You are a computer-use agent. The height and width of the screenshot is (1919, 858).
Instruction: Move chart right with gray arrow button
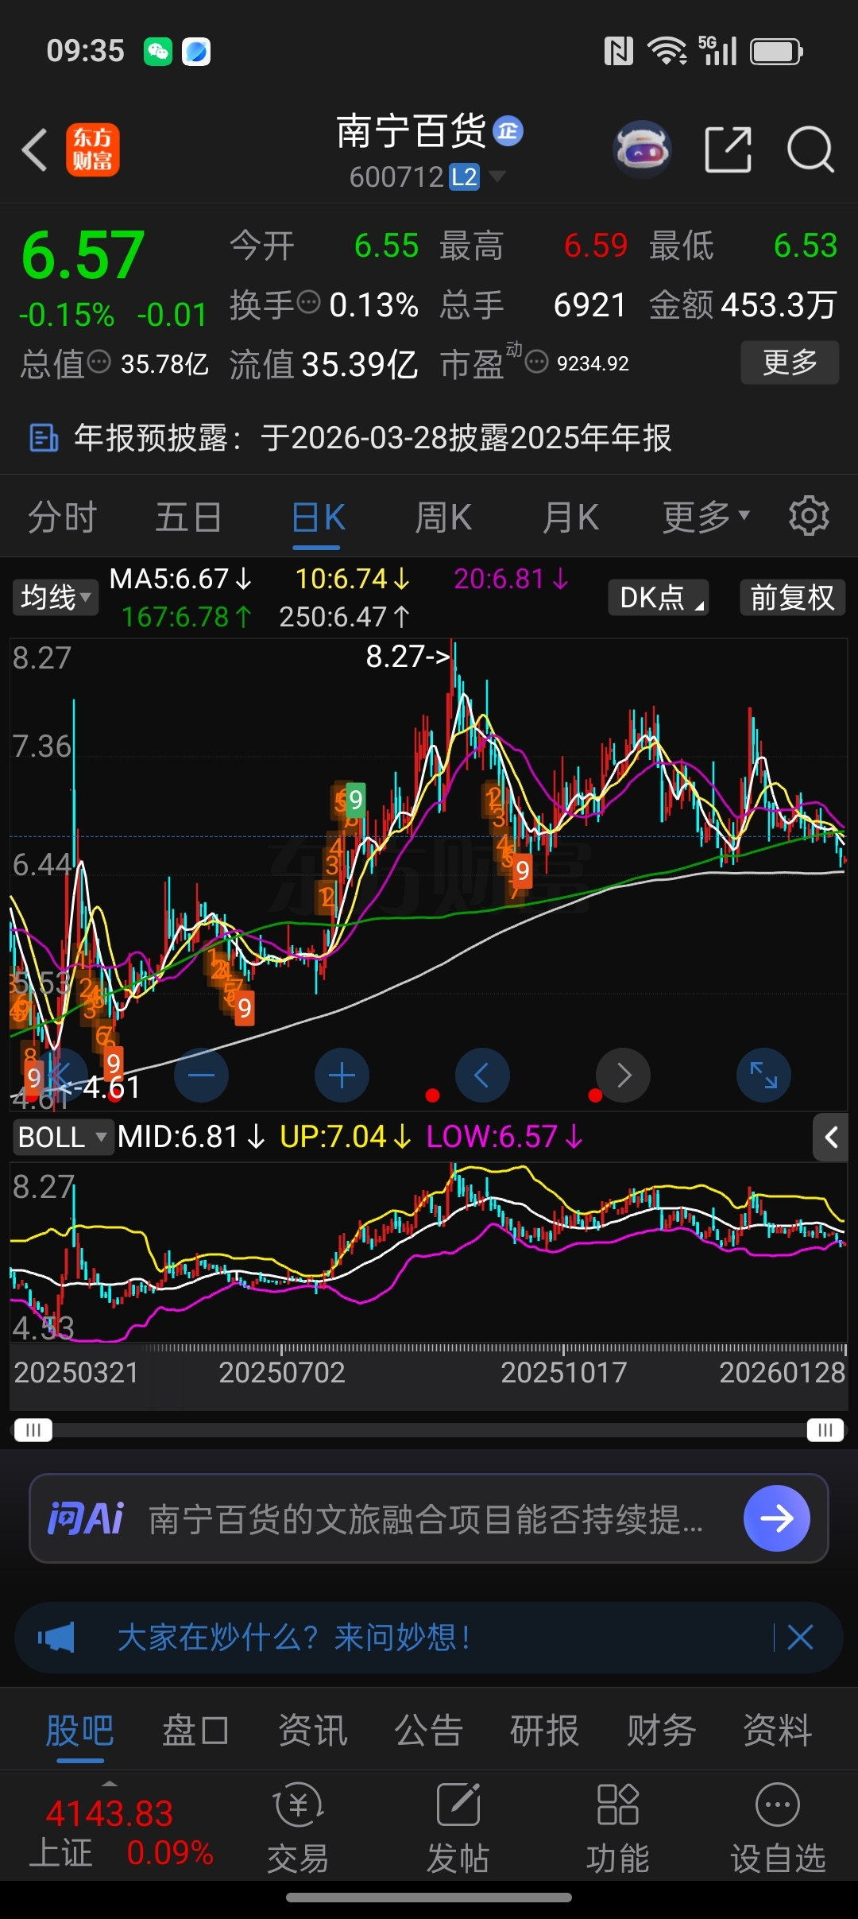[x=624, y=1076]
